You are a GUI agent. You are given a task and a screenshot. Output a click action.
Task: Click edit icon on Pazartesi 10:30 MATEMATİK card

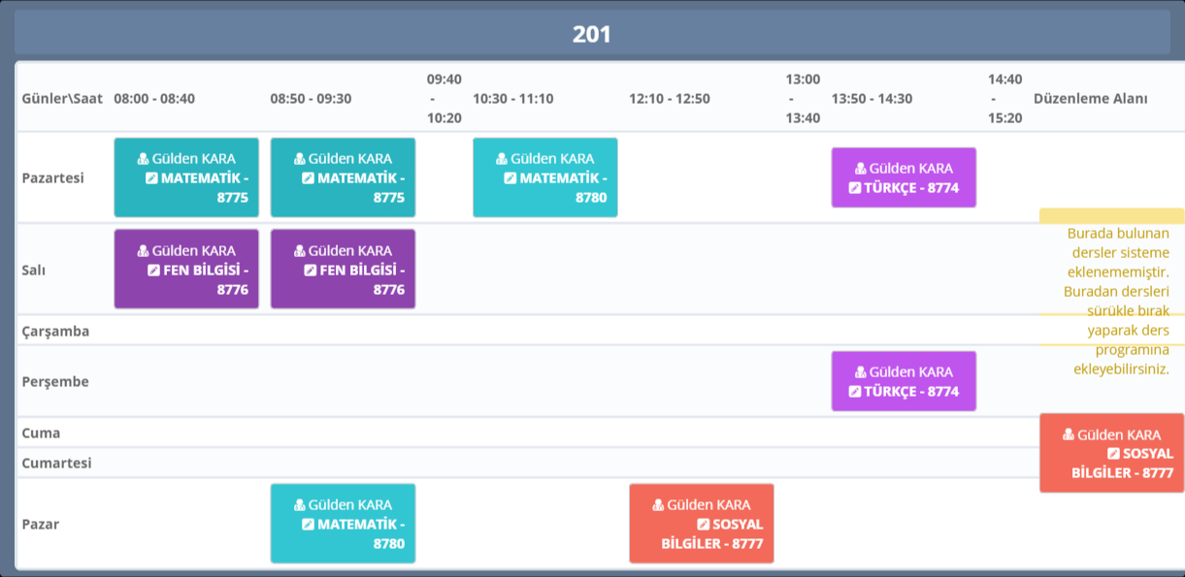[510, 178]
